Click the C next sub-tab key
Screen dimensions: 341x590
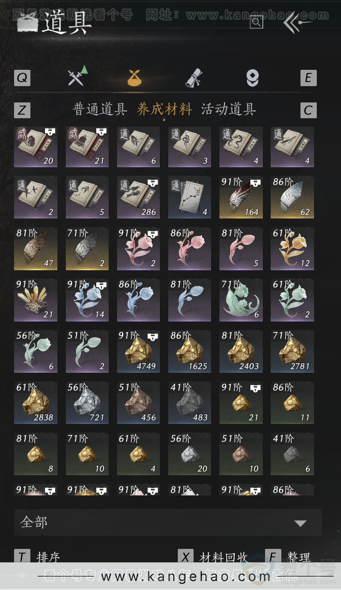(x=308, y=110)
